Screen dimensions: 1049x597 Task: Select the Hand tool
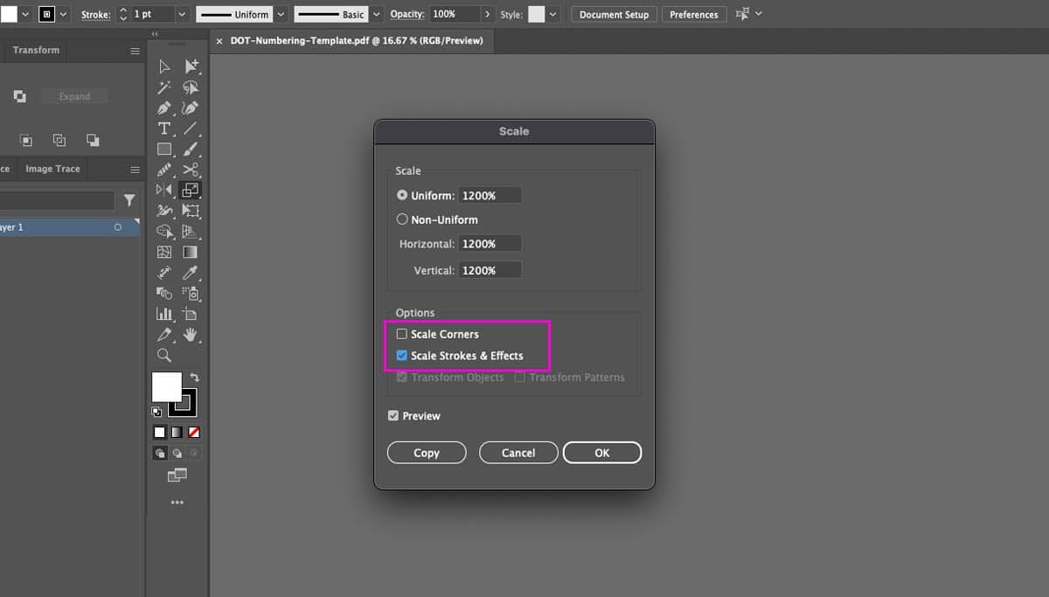(191, 335)
